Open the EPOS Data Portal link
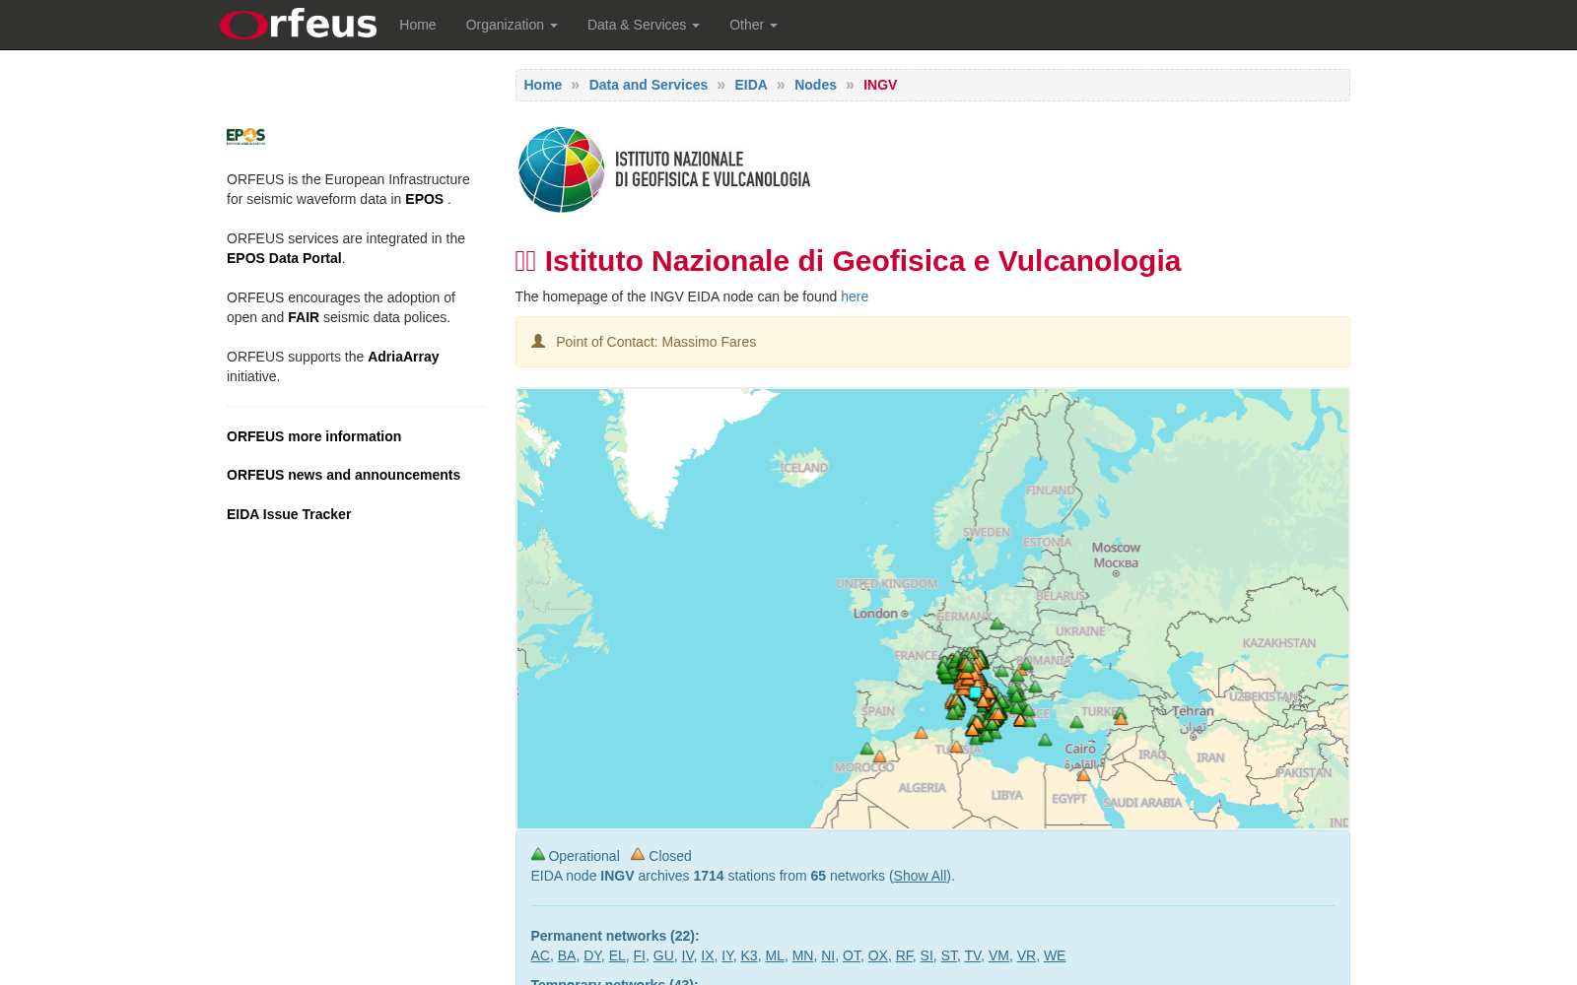Image resolution: width=1577 pixels, height=985 pixels. tap(284, 258)
